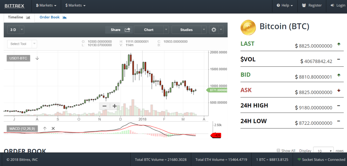Click the BID value 8810.80000001
Viewport: 347px width, 166px height.
[316, 77]
